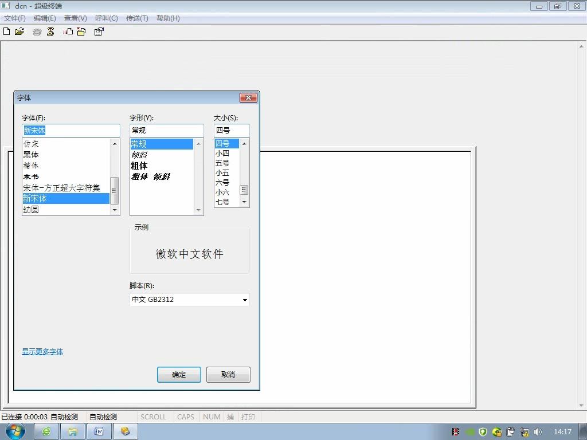Click the volume speaker tray icon

click(x=538, y=432)
